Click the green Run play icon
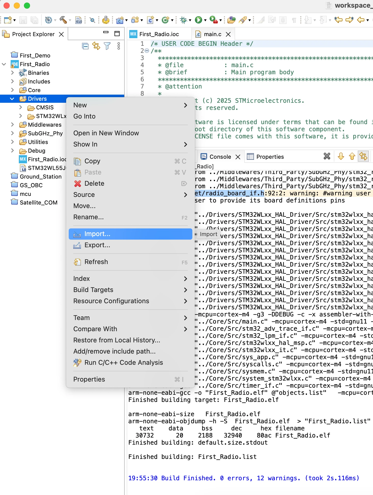The width and height of the screenshot is (373, 495). [x=198, y=20]
